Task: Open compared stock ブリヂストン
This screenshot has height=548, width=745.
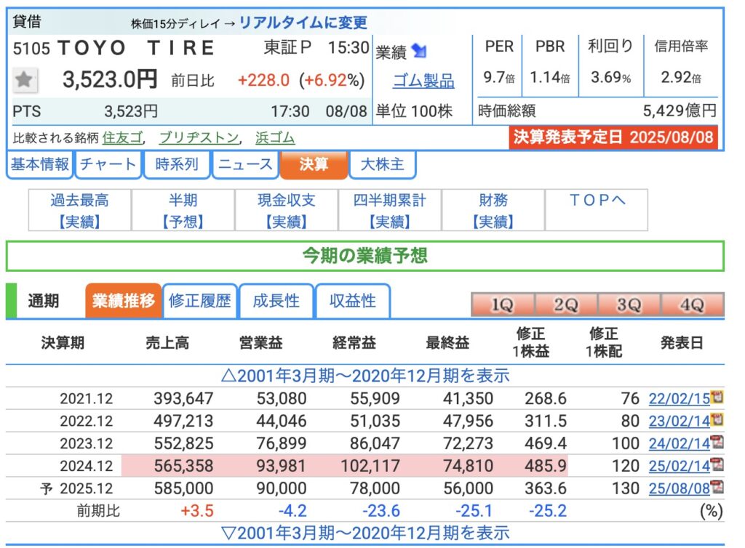Action: (x=199, y=137)
